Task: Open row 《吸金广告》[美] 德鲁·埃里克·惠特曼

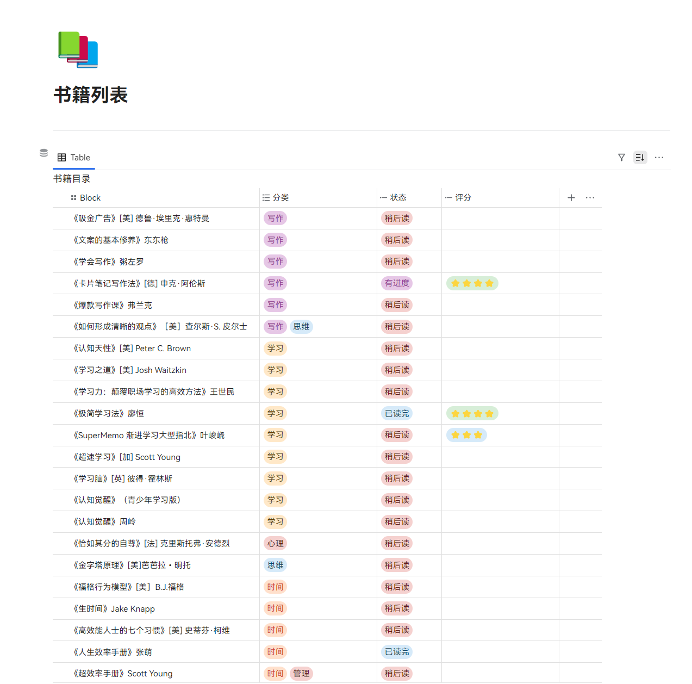Action: (x=141, y=219)
